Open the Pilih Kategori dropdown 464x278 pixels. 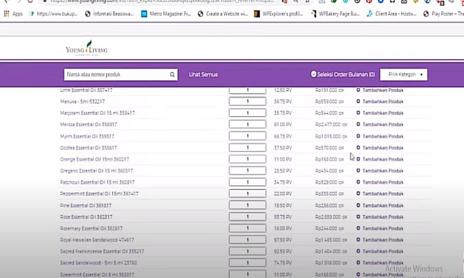tap(404, 75)
